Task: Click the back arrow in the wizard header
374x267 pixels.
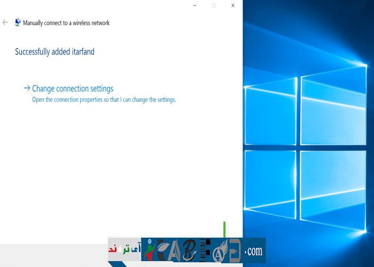Action: point(5,23)
